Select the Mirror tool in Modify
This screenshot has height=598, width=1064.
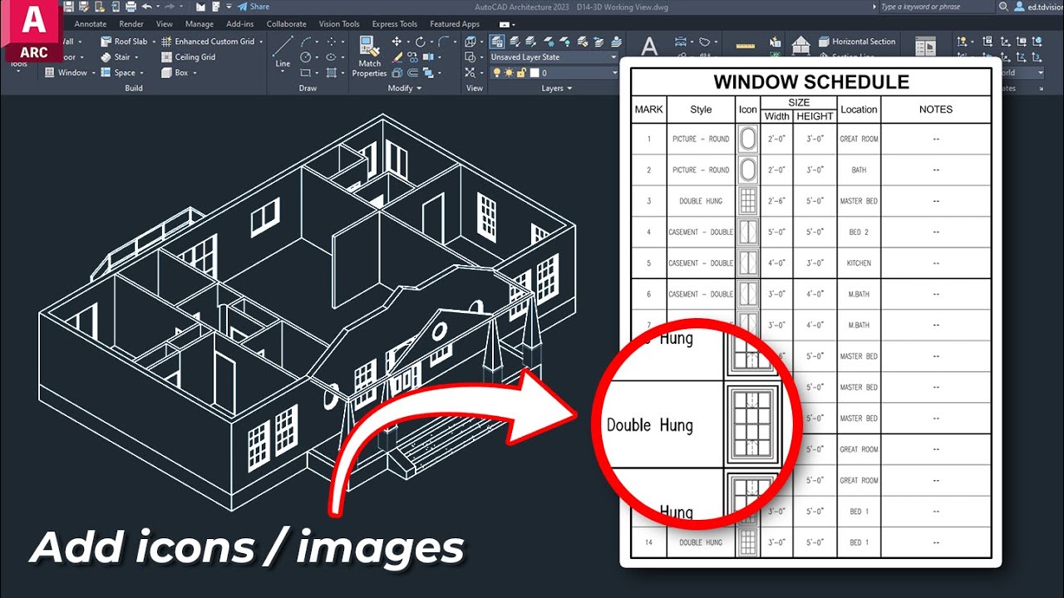428,57
